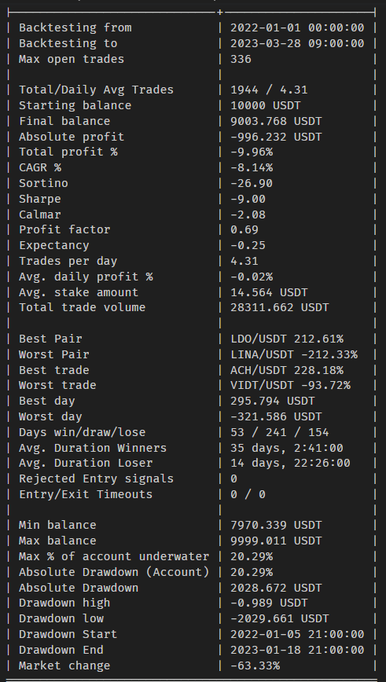
Task: Select the value '-0.02%'
Action: [x=252, y=277]
